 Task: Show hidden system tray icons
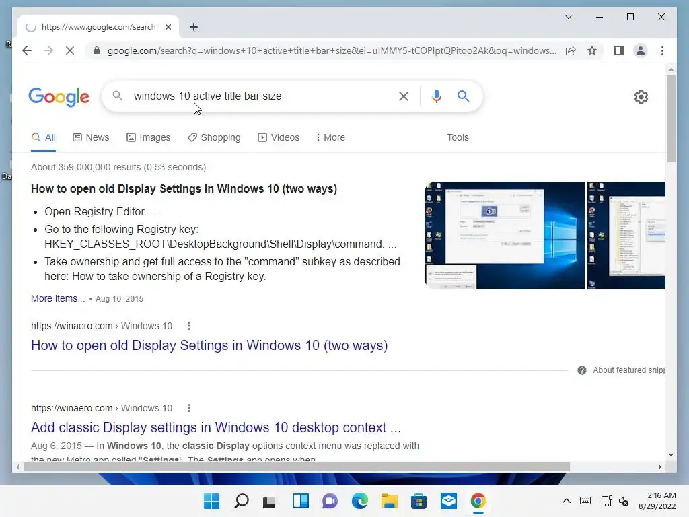tap(567, 501)
